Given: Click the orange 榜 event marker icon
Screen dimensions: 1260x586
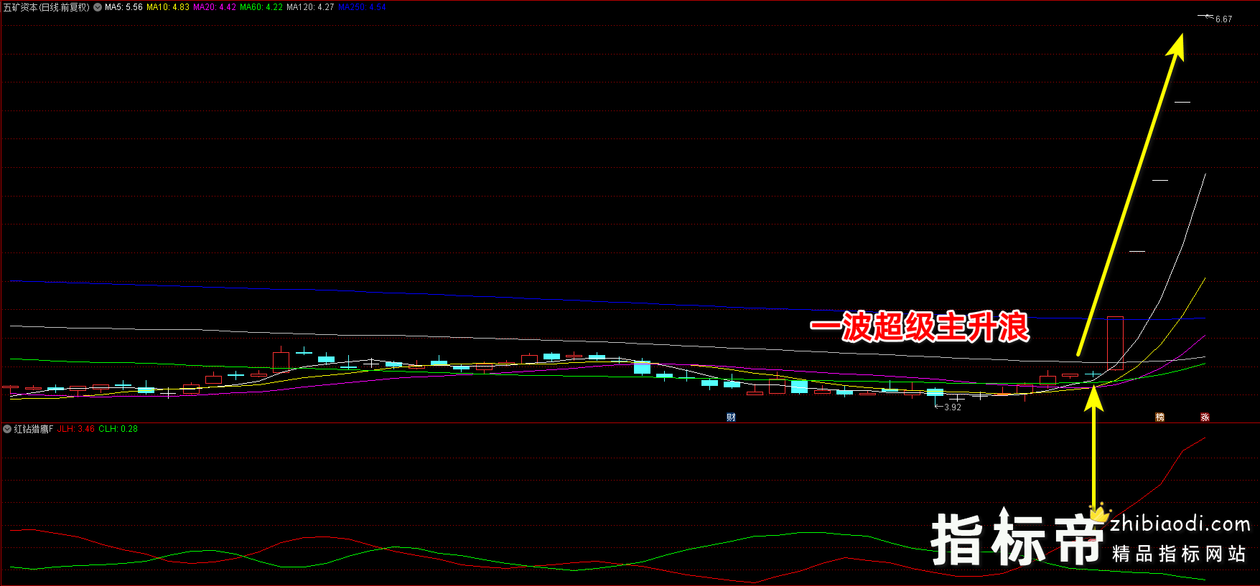Looking at the screenshot, I should 1159,417.
